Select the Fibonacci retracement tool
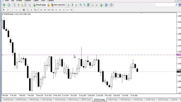 point(28,10)
